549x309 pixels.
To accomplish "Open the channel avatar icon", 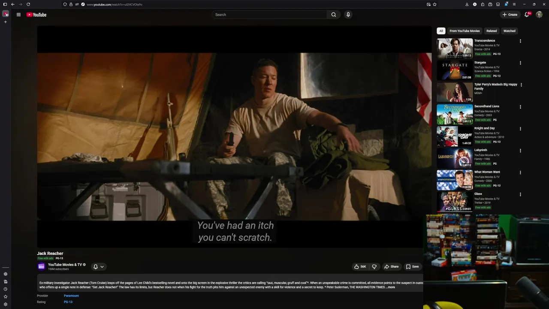I will click(x=41, y=267).
